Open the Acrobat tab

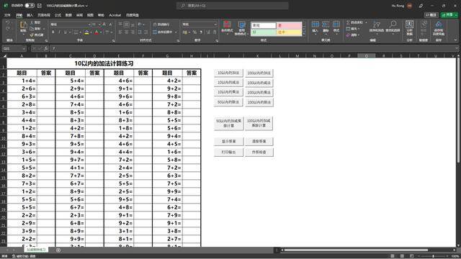(115, 15)
